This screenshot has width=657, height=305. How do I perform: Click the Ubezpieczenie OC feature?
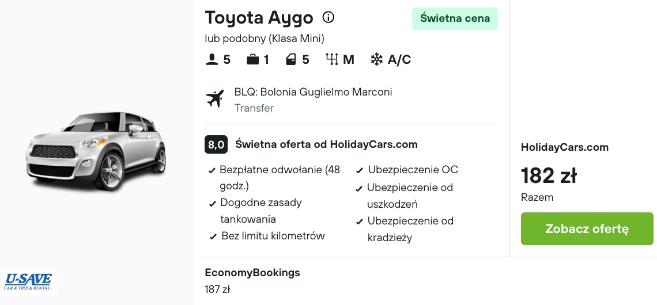click(407, 170)
